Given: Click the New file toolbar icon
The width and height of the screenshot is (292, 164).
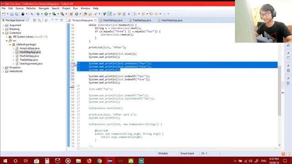Looking at the screenshot, I should pos(4,14).
